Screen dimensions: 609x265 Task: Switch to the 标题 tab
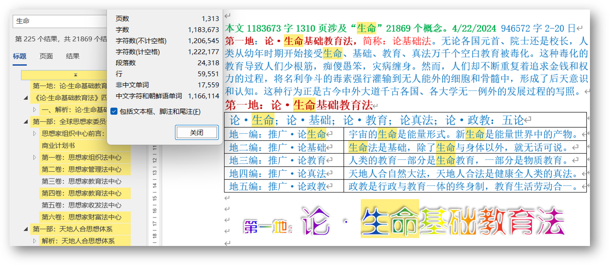tap(19, 56)
